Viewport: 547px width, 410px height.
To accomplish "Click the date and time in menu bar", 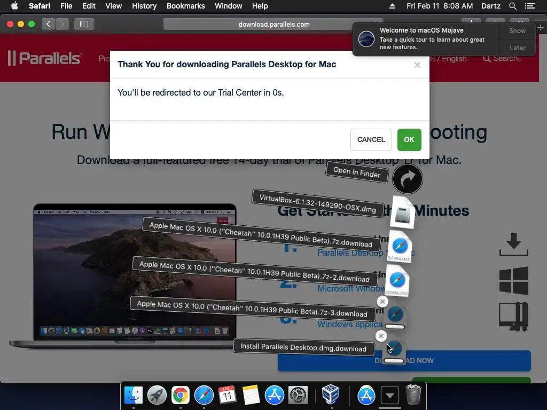I will pyautogui.click(x=440, y=6).
